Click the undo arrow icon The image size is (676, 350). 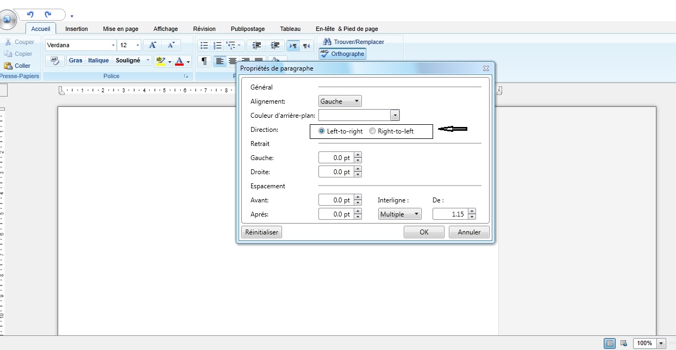(30, 15)
